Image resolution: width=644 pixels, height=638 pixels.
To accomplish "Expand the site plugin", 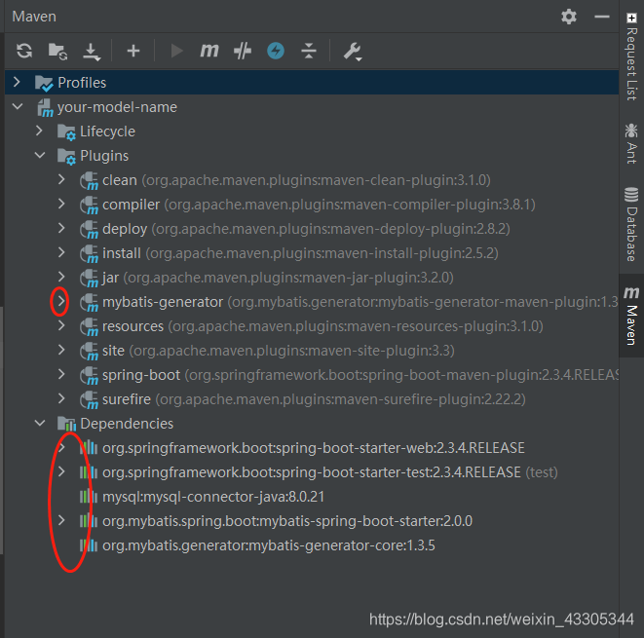I will (x=61, y=350).
